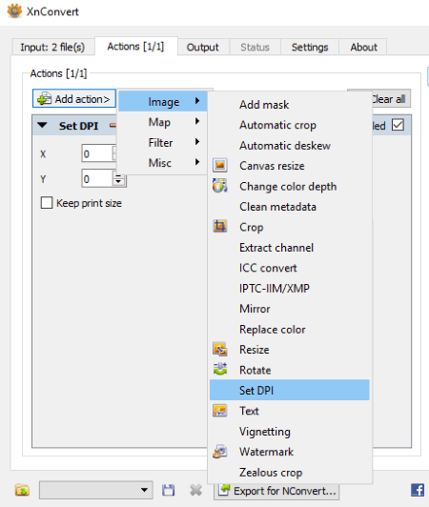The height and width of the screenshot is (507, 429).
Task: Open the About tab
Action: pos(363,48)
